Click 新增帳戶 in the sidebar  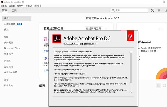[9, 54]
